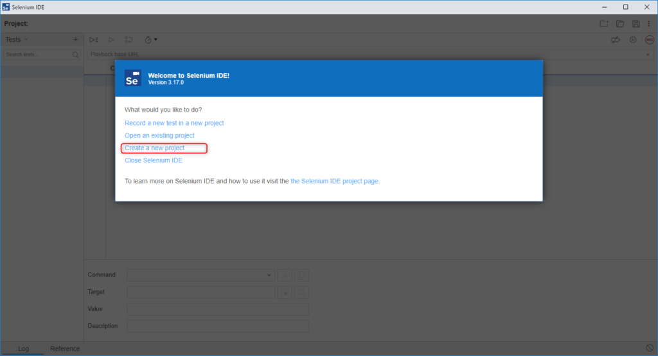Click the Value input field
This screenshot has height=356, width=658.
218,309
